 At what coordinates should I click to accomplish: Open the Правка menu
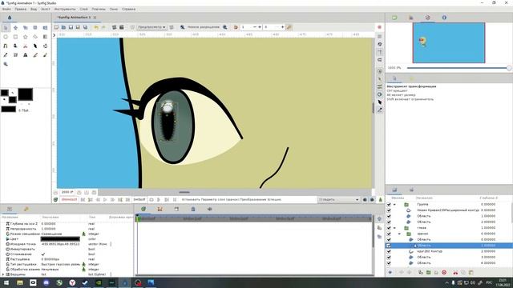[20, 9]
